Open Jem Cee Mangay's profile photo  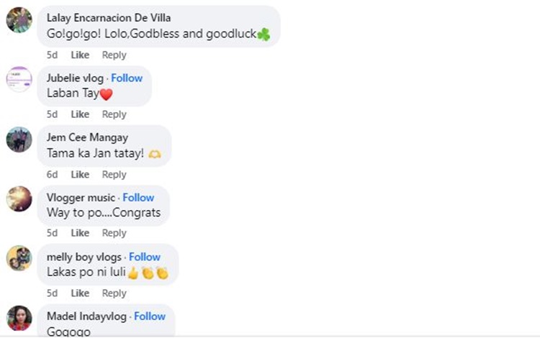tap(19, 139)
